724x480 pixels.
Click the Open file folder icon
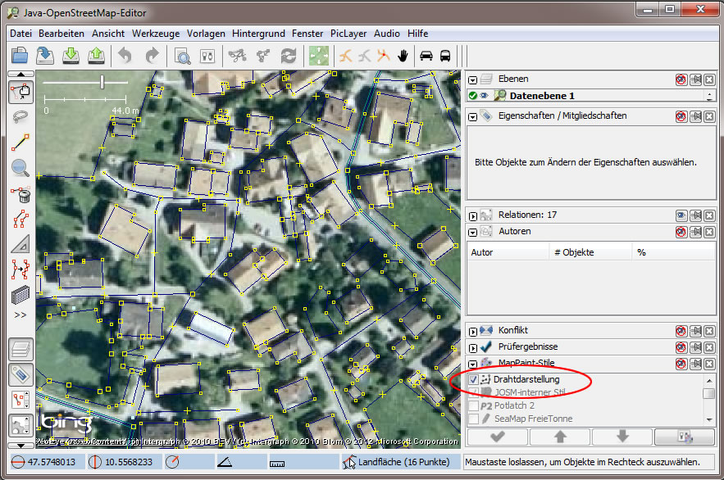coord(20,56)
